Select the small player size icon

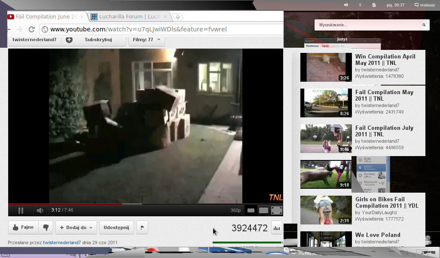click(251, 211)
